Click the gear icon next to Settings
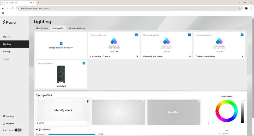254x136 pixels. pyautogui.click(x=4, y=116)
